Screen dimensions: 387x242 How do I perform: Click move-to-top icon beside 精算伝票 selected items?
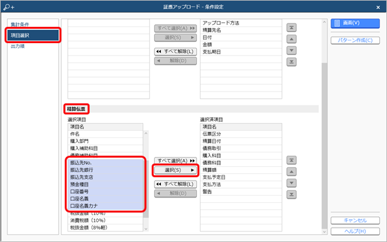click(292, 160)
